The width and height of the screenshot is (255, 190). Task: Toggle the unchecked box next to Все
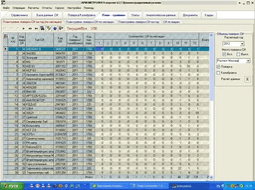(x=238, y=54)
